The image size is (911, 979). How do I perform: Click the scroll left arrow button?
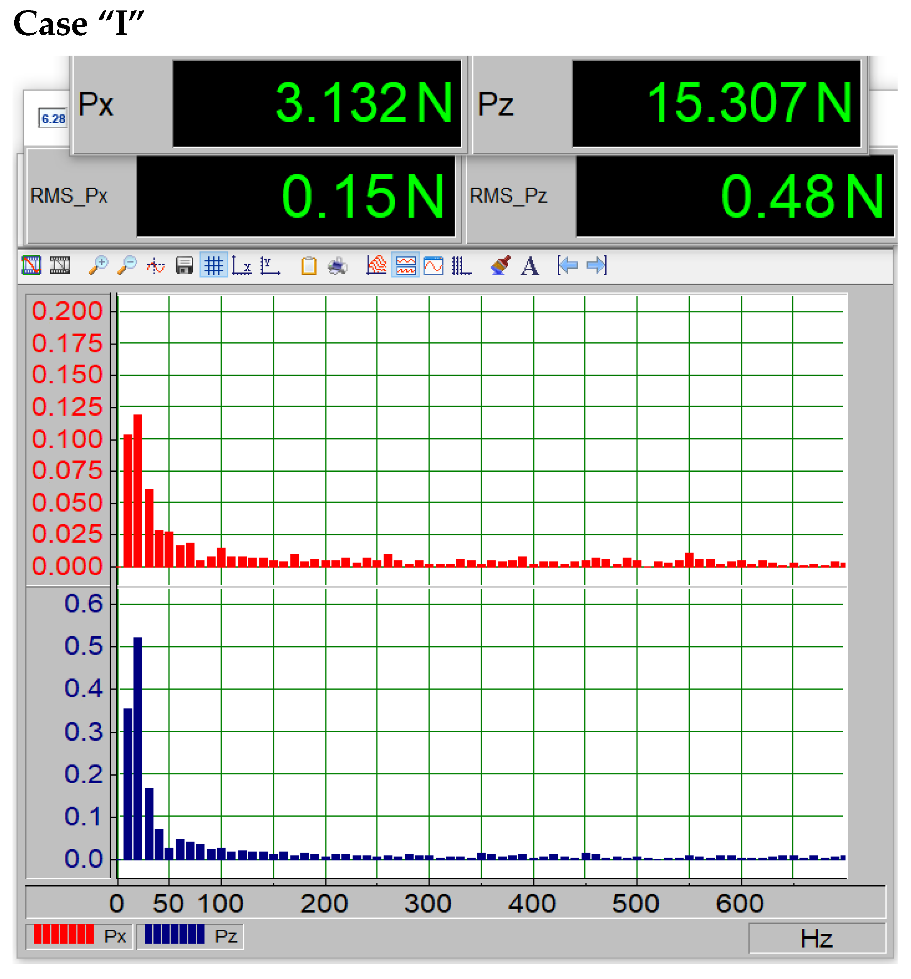[x=568, y=266]
